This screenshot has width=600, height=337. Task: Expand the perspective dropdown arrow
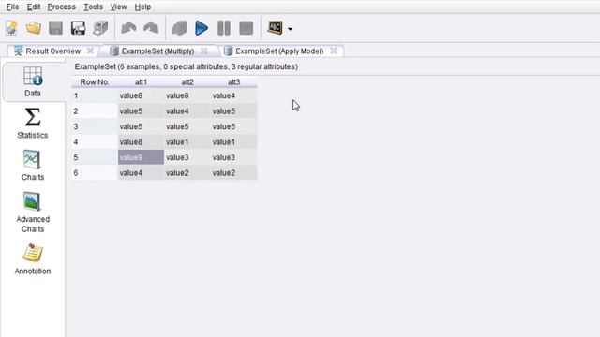[290, 29]
